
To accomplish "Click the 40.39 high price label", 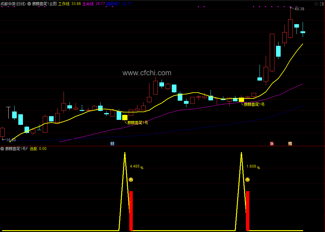I will pyautogui.click(x=299, y=9).
